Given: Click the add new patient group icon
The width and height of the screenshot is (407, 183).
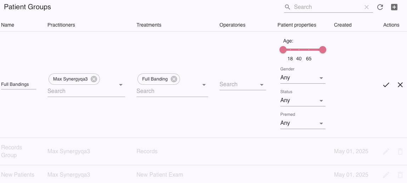Looking at the screenshot, I should pos(394,7).
